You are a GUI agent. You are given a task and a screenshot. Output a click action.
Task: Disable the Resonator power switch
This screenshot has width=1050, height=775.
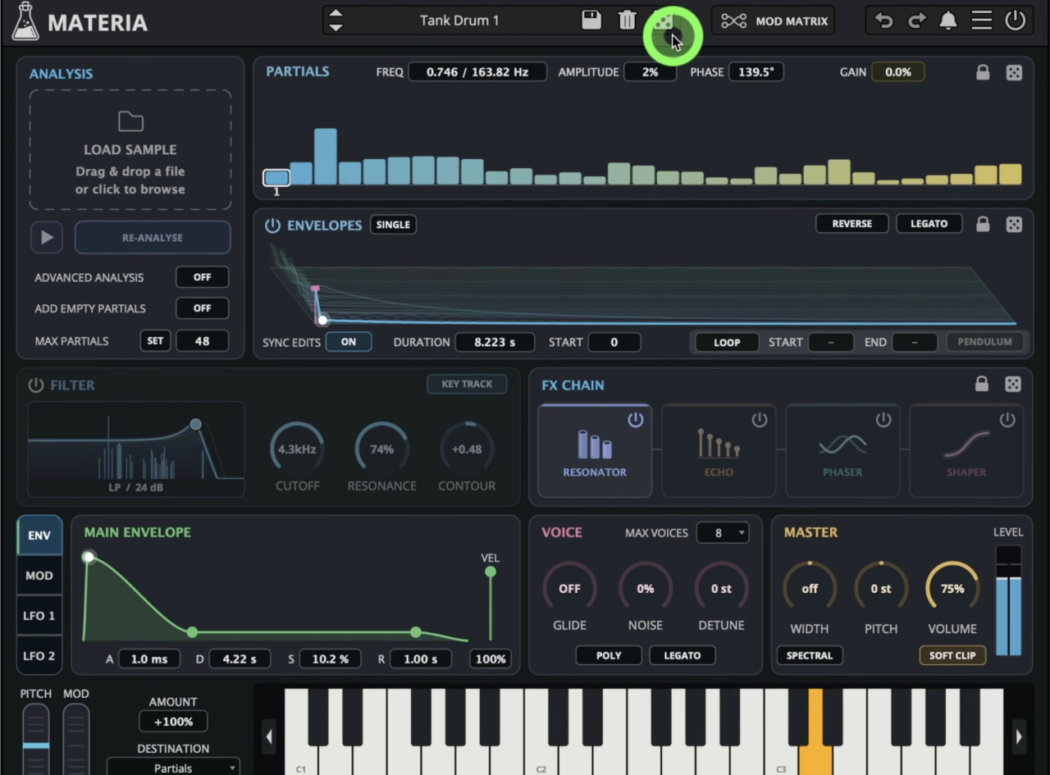[x=636, y=420]
